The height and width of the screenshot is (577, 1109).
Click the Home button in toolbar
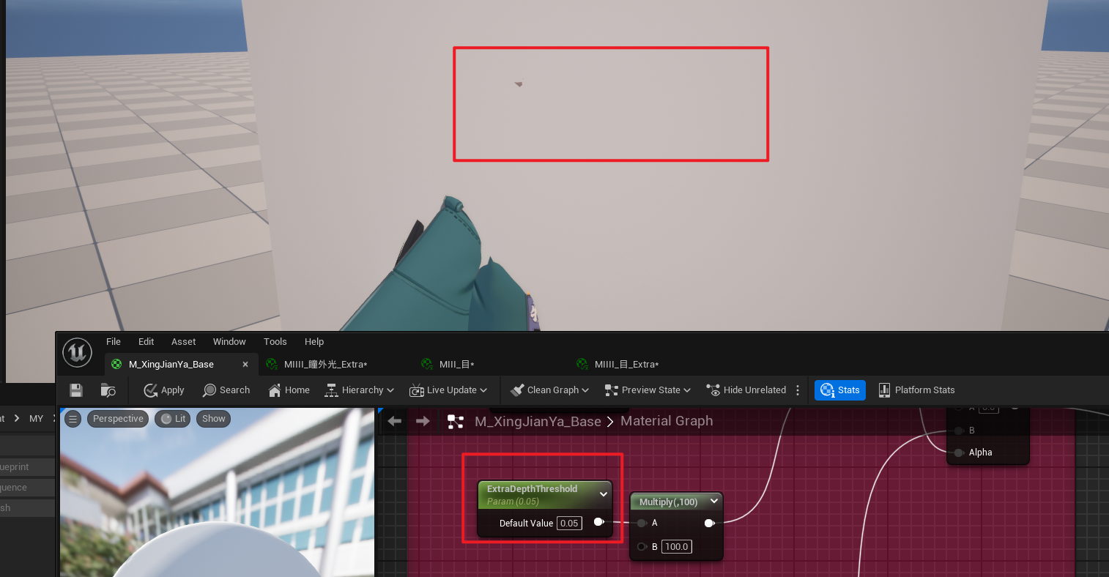(289, 390)
